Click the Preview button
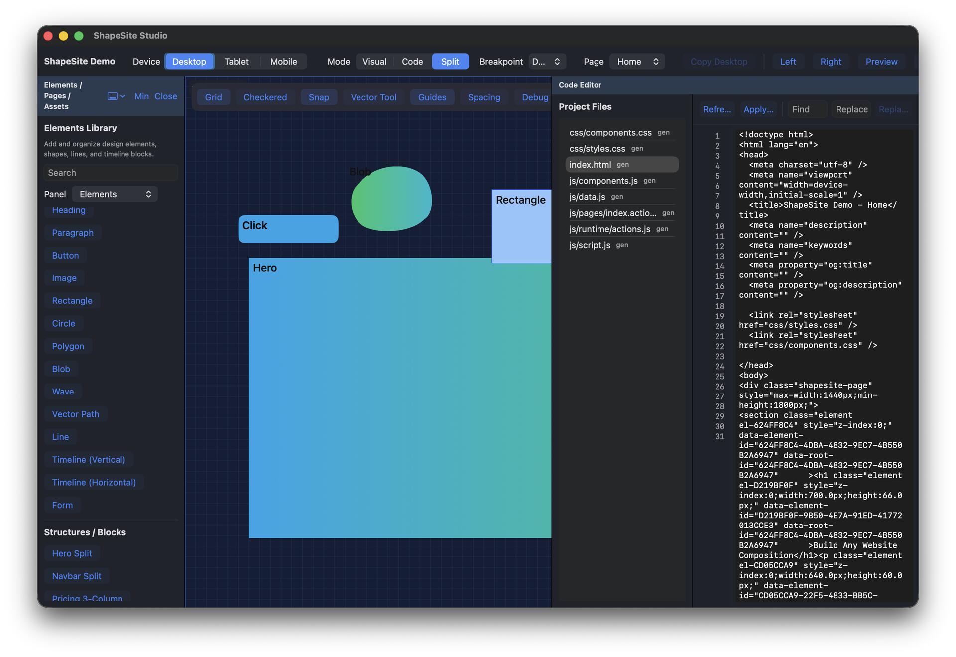Viewport: 956px width, 657px height. 881,62
